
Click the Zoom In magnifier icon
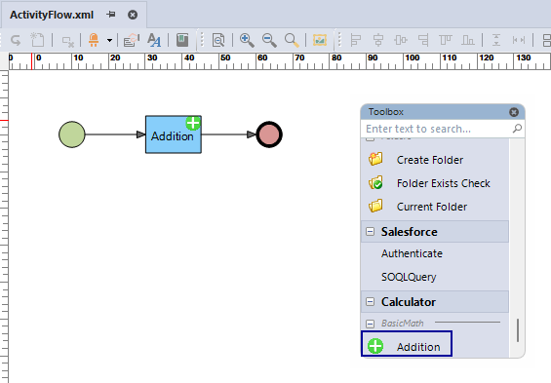247,40
